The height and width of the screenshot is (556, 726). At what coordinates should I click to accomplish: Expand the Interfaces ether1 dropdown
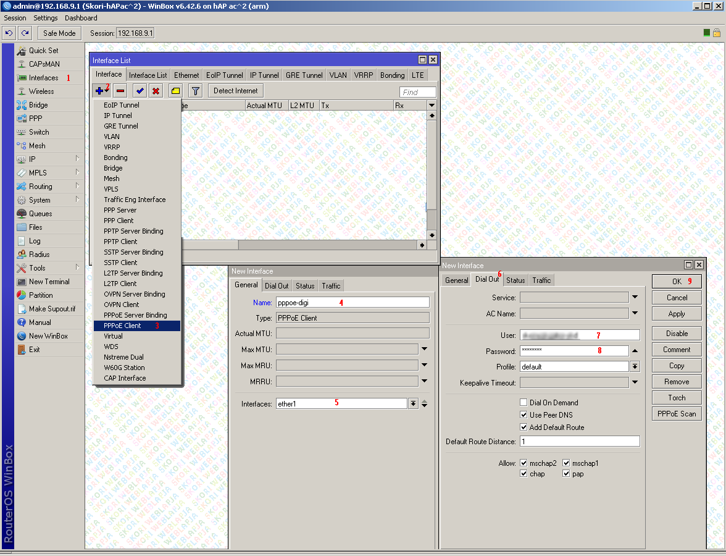413,403
